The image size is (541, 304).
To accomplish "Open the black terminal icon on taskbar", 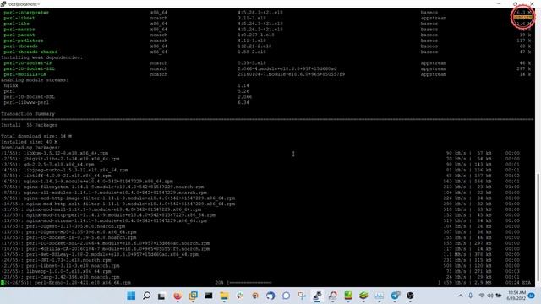I will click(209, 296).
